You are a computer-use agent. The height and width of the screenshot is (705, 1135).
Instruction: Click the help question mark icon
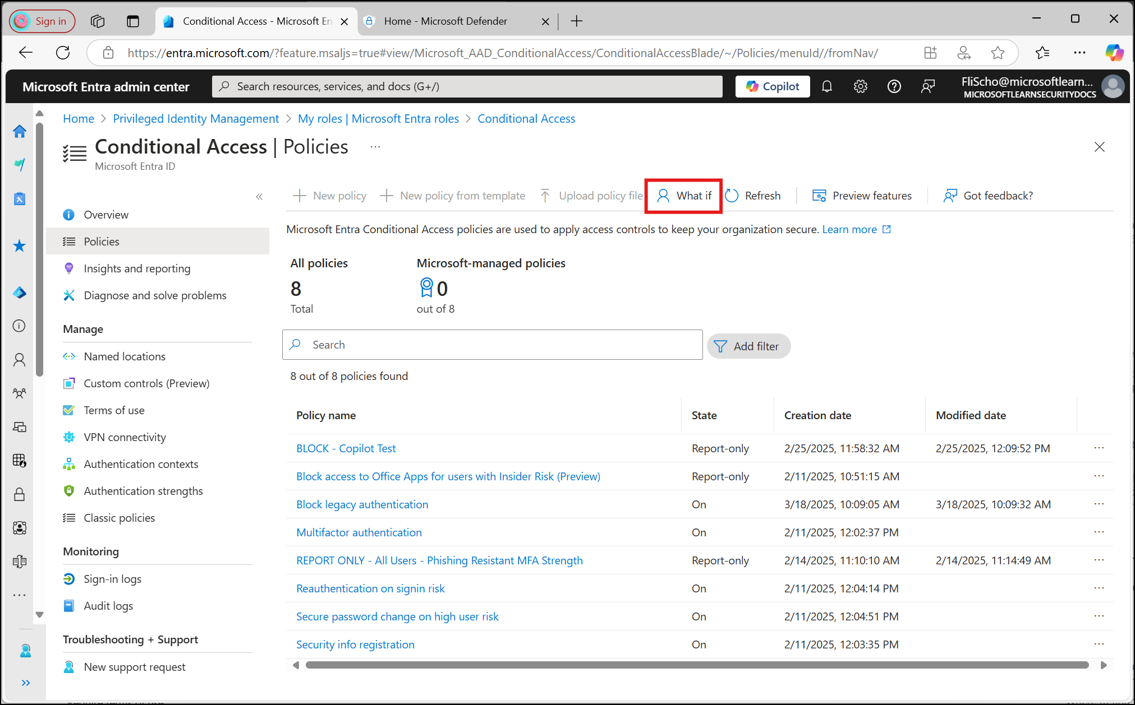pos(894,86)
